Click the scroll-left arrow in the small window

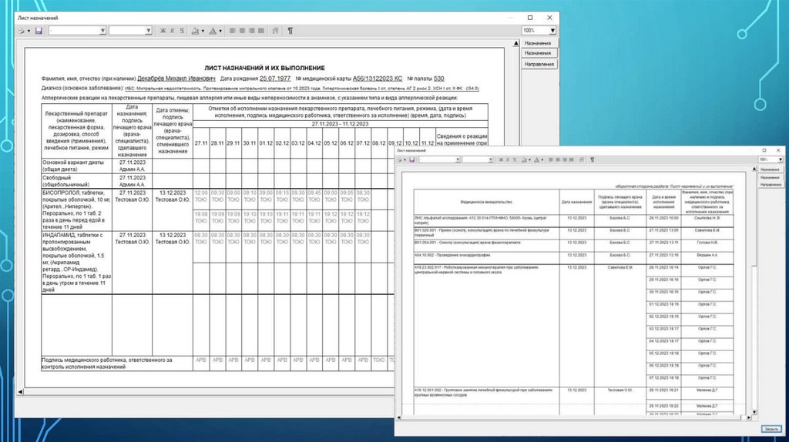[399, 417]
